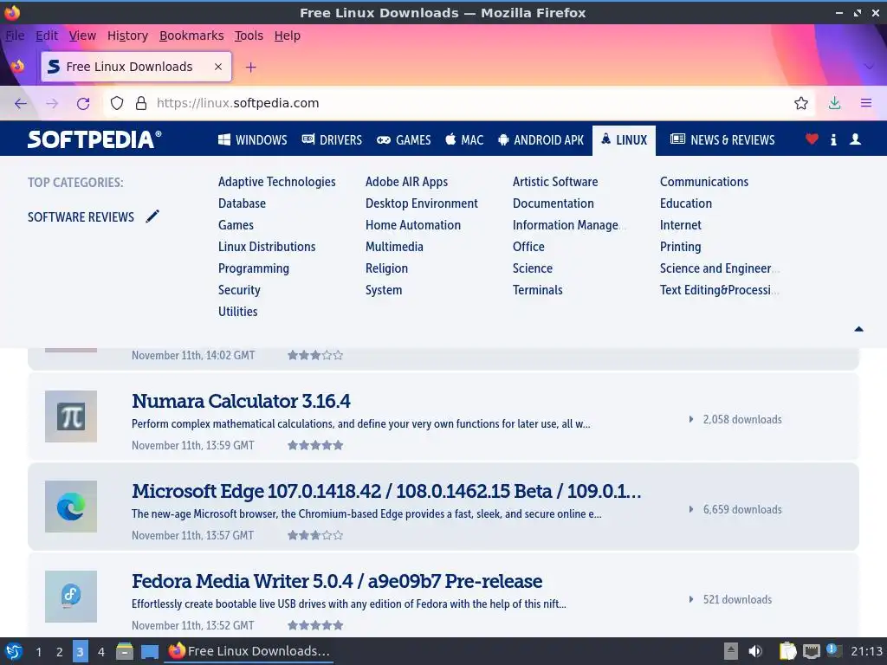Open Microsoft Edge logo thumbnail

click(x=71, y=506)
